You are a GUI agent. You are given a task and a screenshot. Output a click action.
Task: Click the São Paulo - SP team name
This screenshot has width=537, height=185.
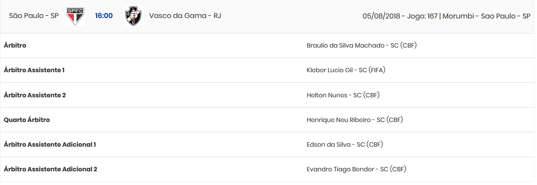pos(34,16)
